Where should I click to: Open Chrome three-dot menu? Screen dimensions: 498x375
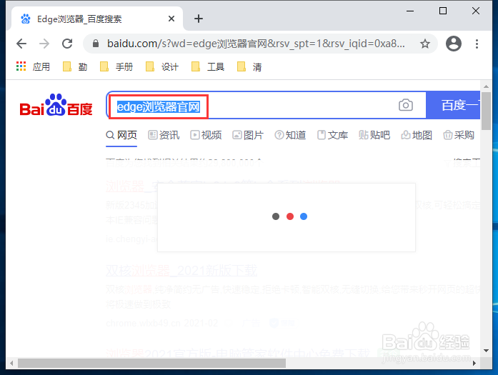pos(477,44)
